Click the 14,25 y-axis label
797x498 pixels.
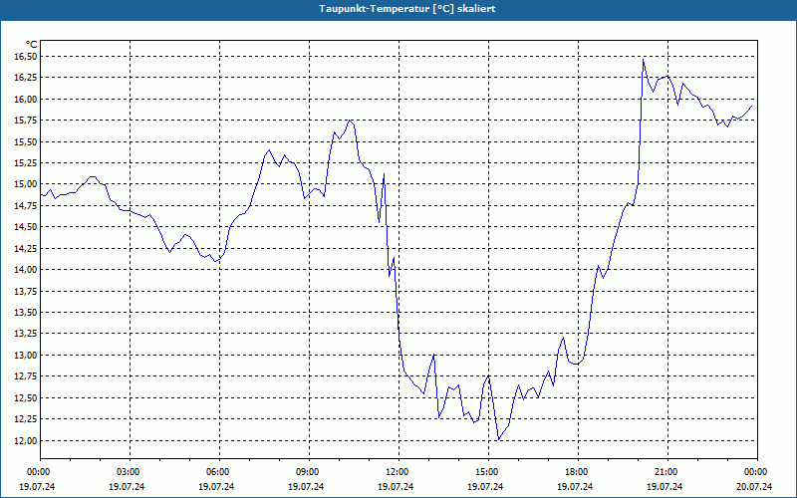pyautogui.click(x=26, y=248)
